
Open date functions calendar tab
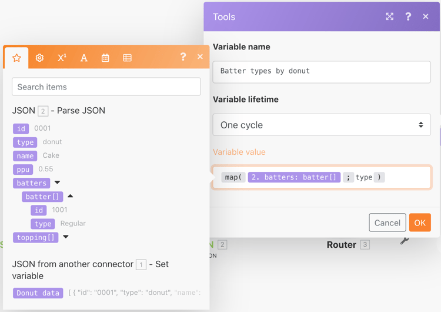point(105,58)
